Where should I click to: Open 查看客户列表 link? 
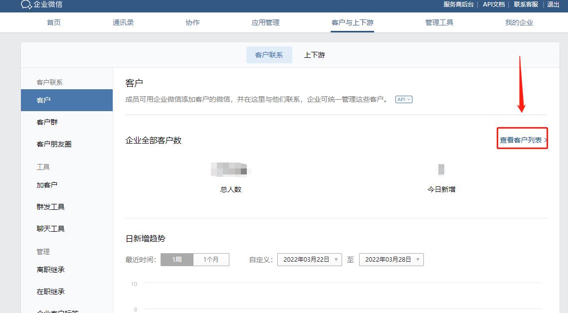[521, 140]
